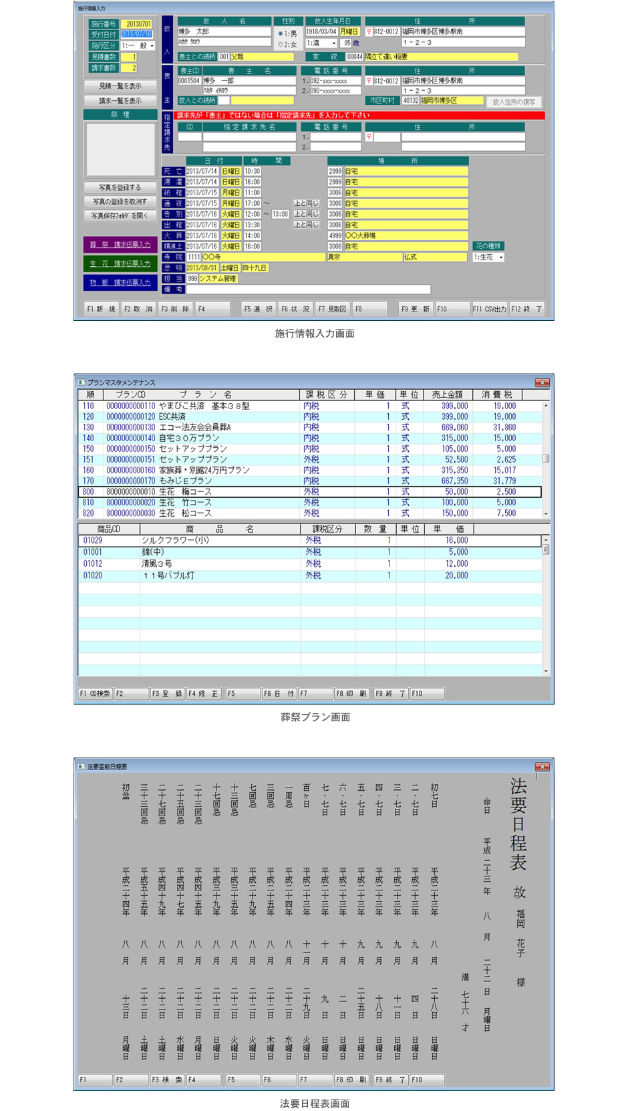Open 葬祭 請求伝票入力 purple button

point(120,245)
